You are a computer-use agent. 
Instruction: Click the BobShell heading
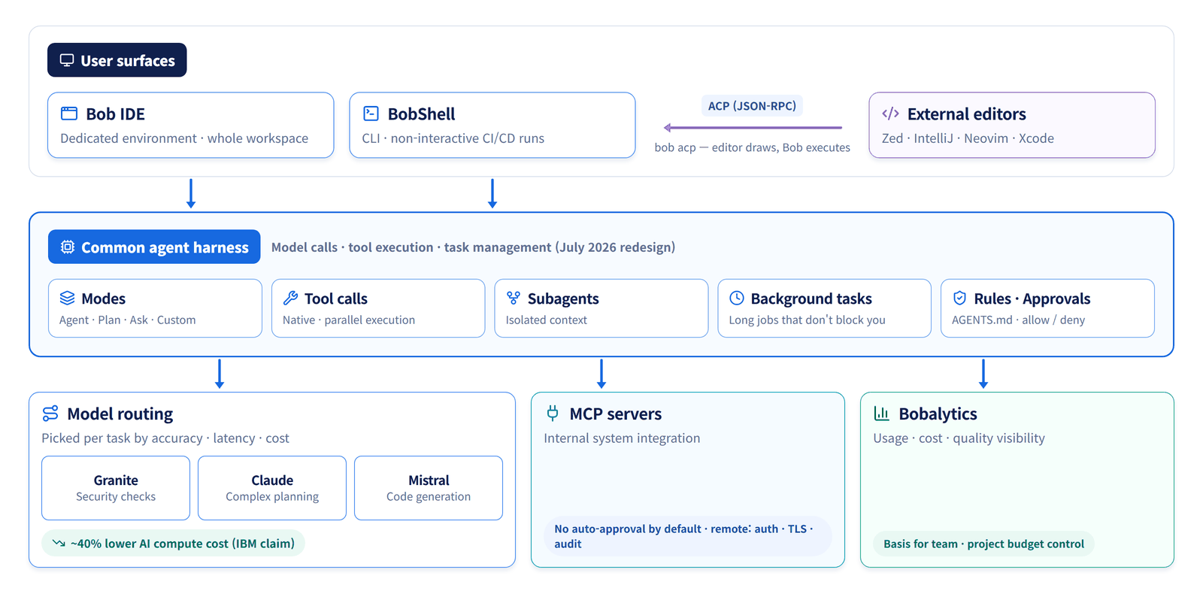422,114
